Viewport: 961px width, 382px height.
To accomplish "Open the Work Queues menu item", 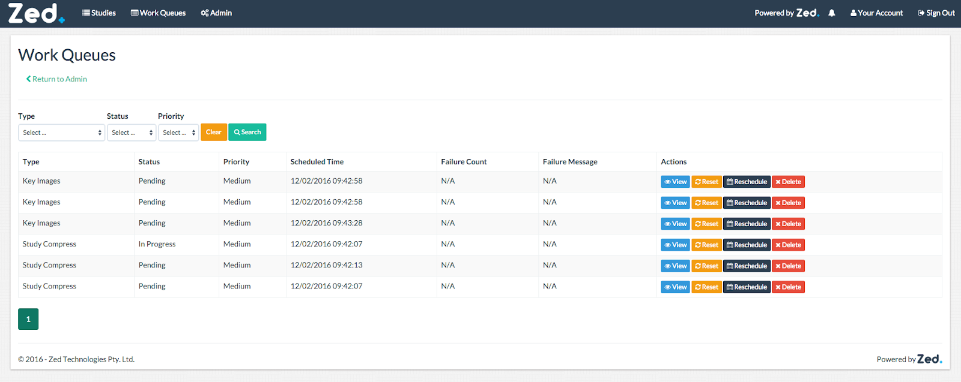I will pos(158,13).
